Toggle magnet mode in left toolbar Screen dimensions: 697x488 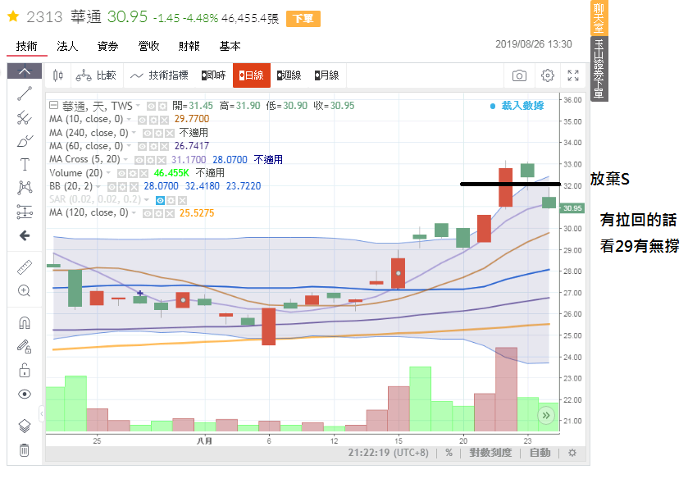click(25, 322)
